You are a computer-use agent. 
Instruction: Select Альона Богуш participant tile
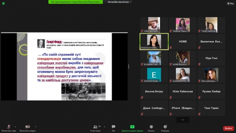[154, 92]
